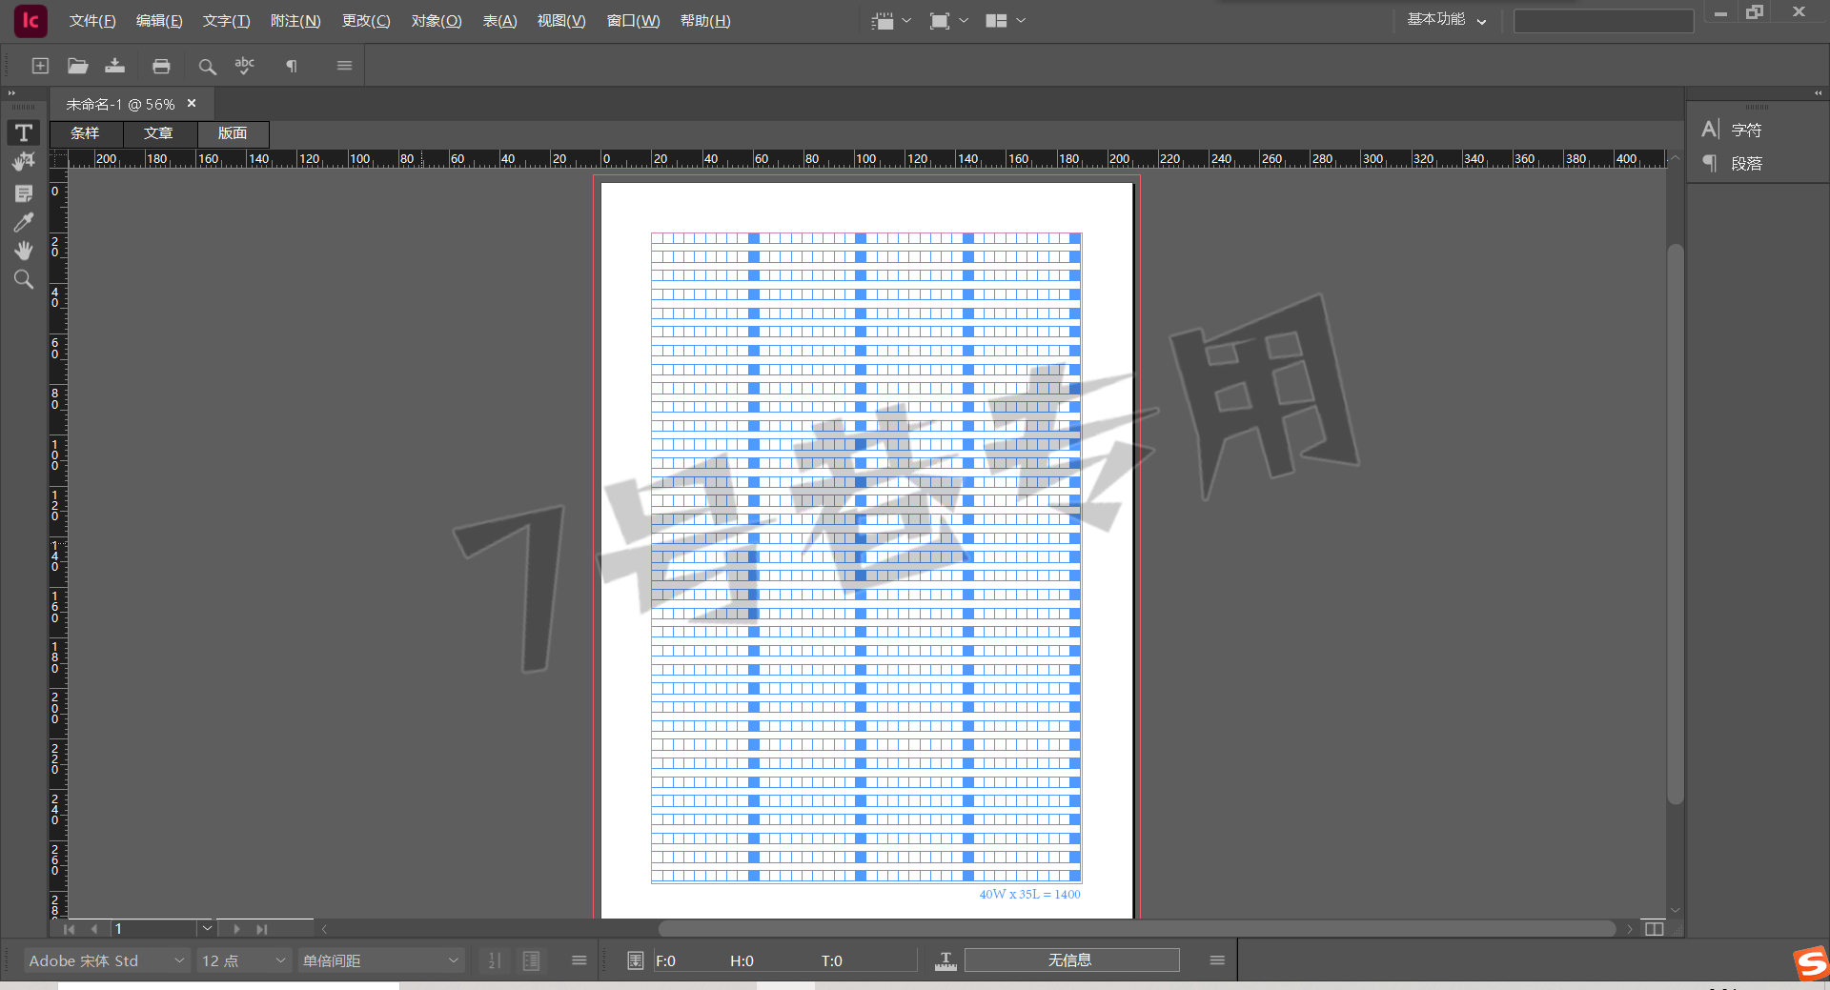The height and width of the screenshot is (990, 1830).
Task: Open the 帮助(H) menu
Action: coord(705,21)
